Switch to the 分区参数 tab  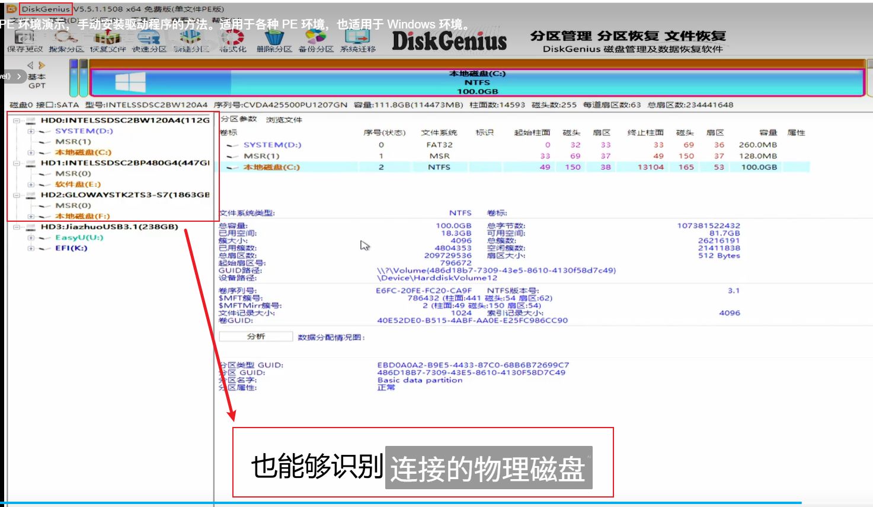coord(239,119)
